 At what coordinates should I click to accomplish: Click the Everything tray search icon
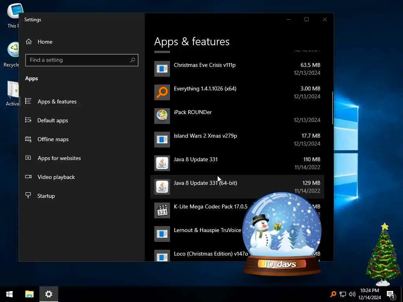click(x=333, y=294)
